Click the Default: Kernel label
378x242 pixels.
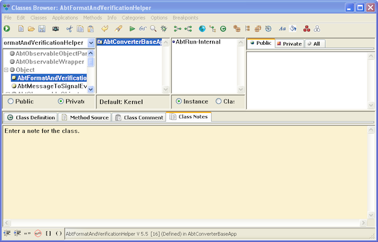pyautogui.click(x=121, y=101)
